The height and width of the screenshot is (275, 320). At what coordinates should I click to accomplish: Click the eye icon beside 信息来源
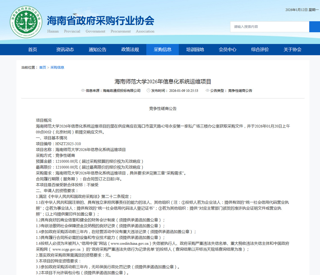click(83, 90)
